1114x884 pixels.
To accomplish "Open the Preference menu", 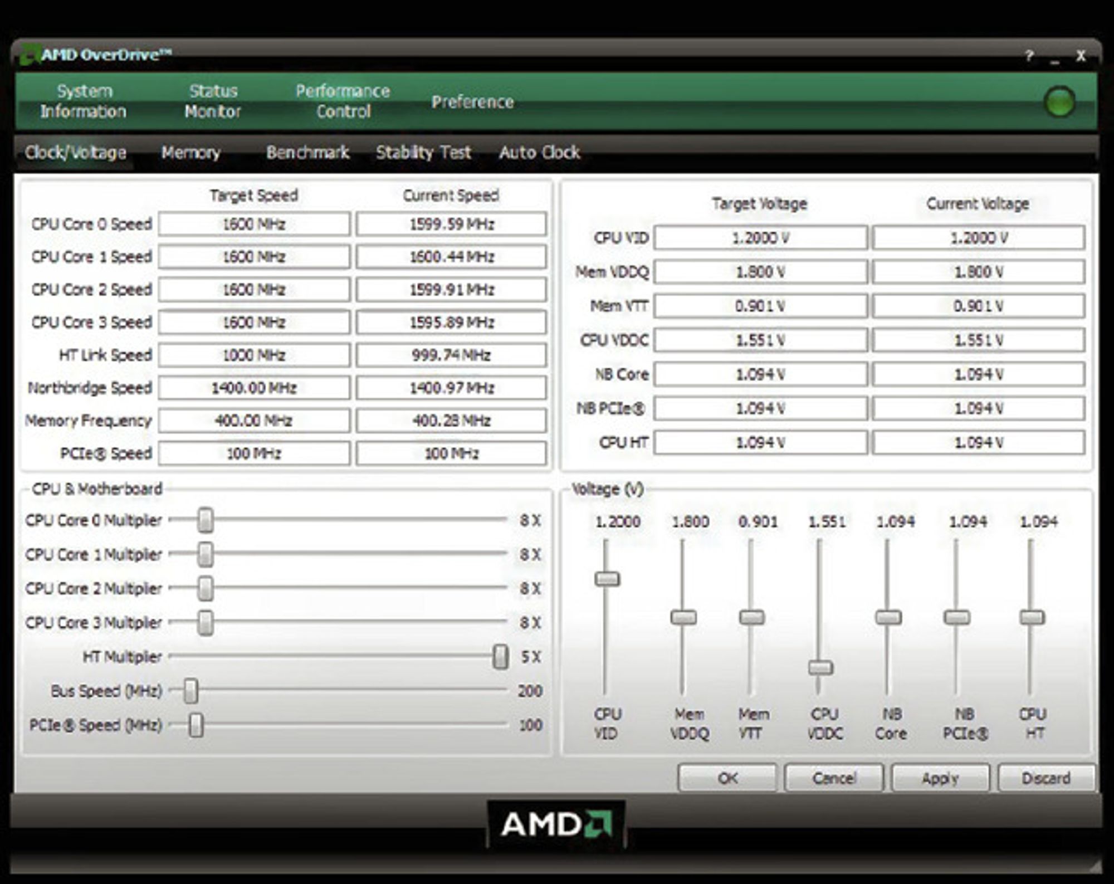I will pyautogui.click(x=472, y=102).
